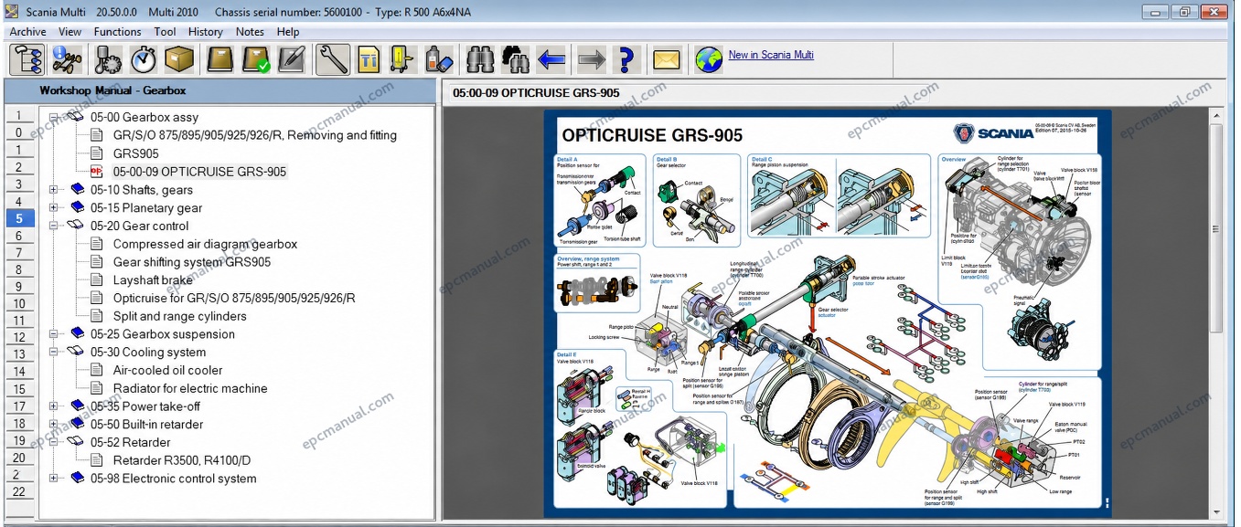The height and width of the screenshot is (527, 1241).
Task: Click the viewer scrollbar down arrow
Action: point(1215,511)
